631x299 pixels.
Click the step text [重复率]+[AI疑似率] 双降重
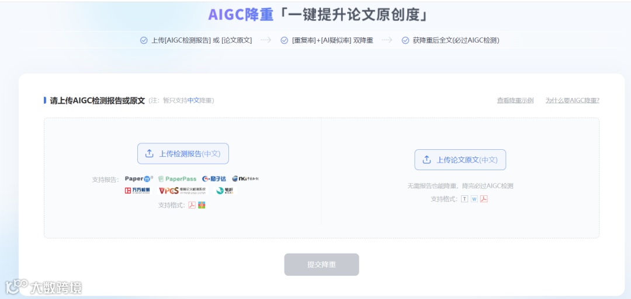[x=332, y=40]
